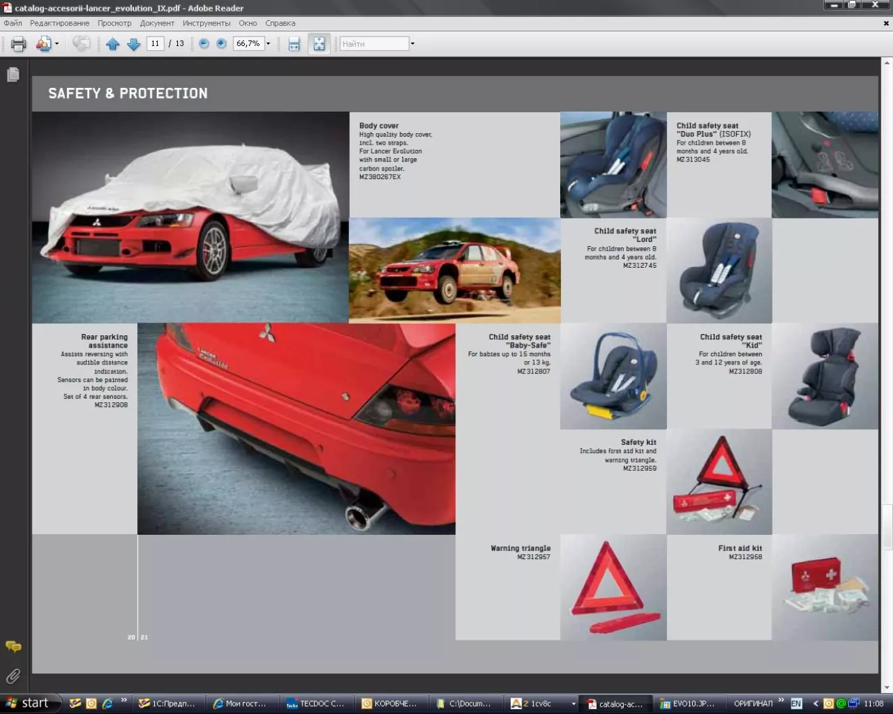
Task: Click the Найти search field
Action: (373, 44)
